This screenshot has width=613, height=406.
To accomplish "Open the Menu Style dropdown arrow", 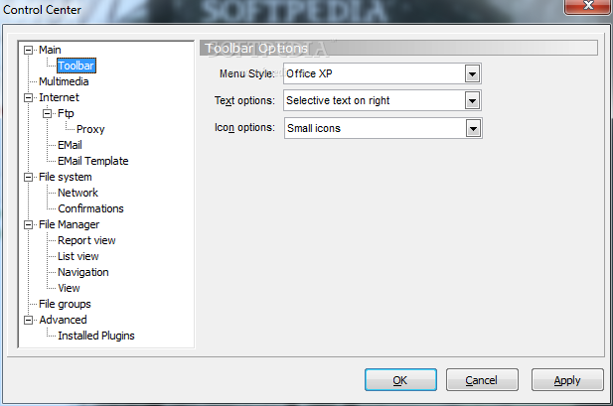I will (x=472, y=73).
